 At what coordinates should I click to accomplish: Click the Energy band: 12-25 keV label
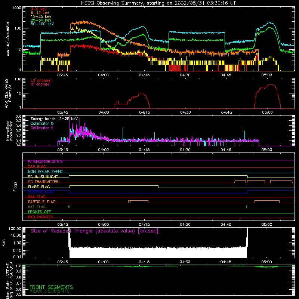pos(54,119)
